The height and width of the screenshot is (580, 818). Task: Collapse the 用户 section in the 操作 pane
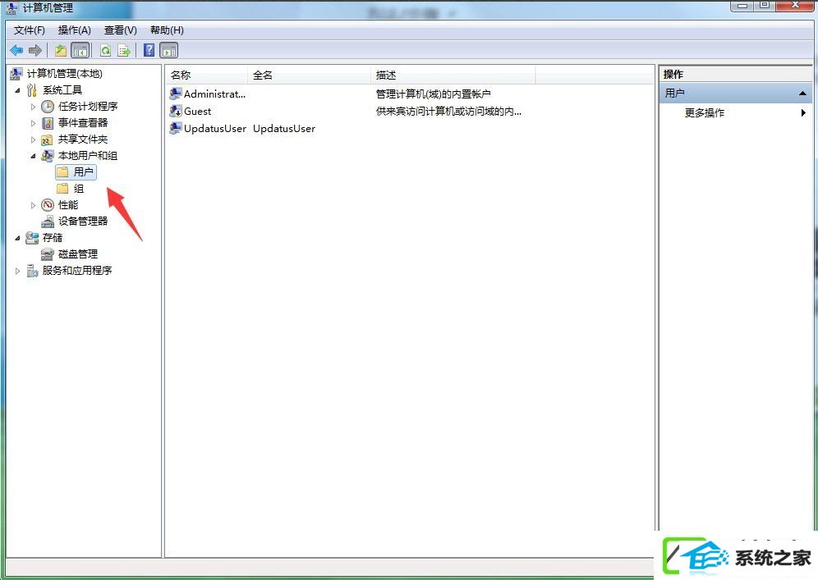[x=802, y=94]
